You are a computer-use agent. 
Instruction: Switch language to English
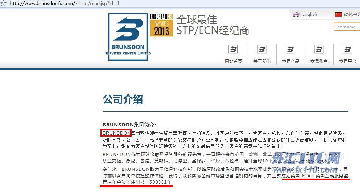click(x=309, y=14)
